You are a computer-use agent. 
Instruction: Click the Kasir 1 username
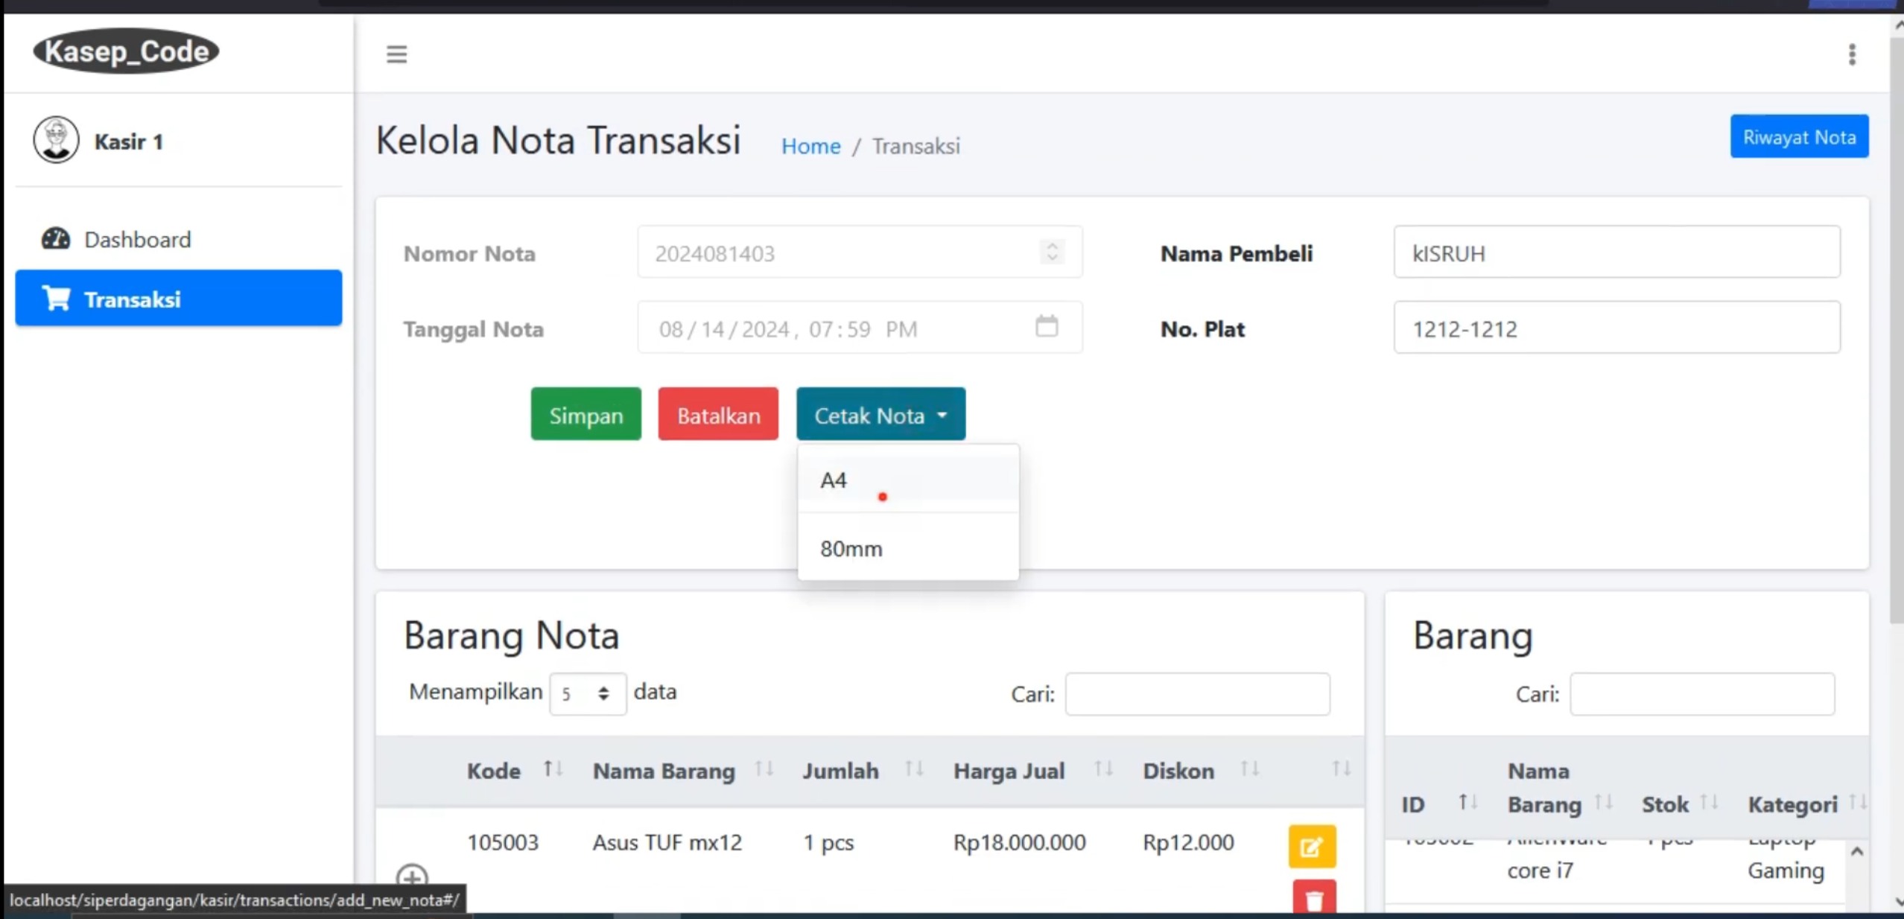click(129, 141)
